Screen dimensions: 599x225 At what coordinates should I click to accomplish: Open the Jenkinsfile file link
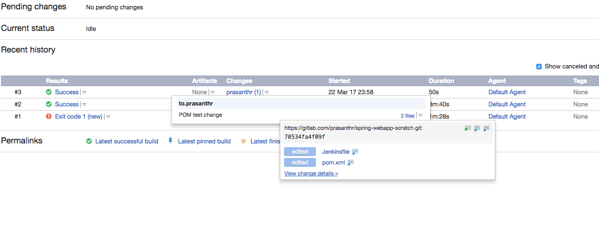pos(336,152)
